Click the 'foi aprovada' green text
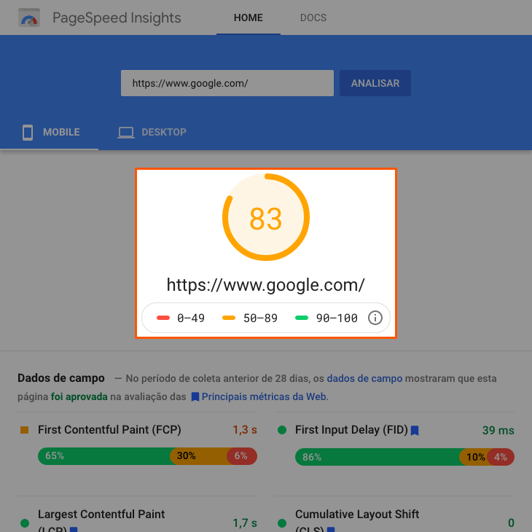Viewport: 532px width, 532px height. [79, 396]
